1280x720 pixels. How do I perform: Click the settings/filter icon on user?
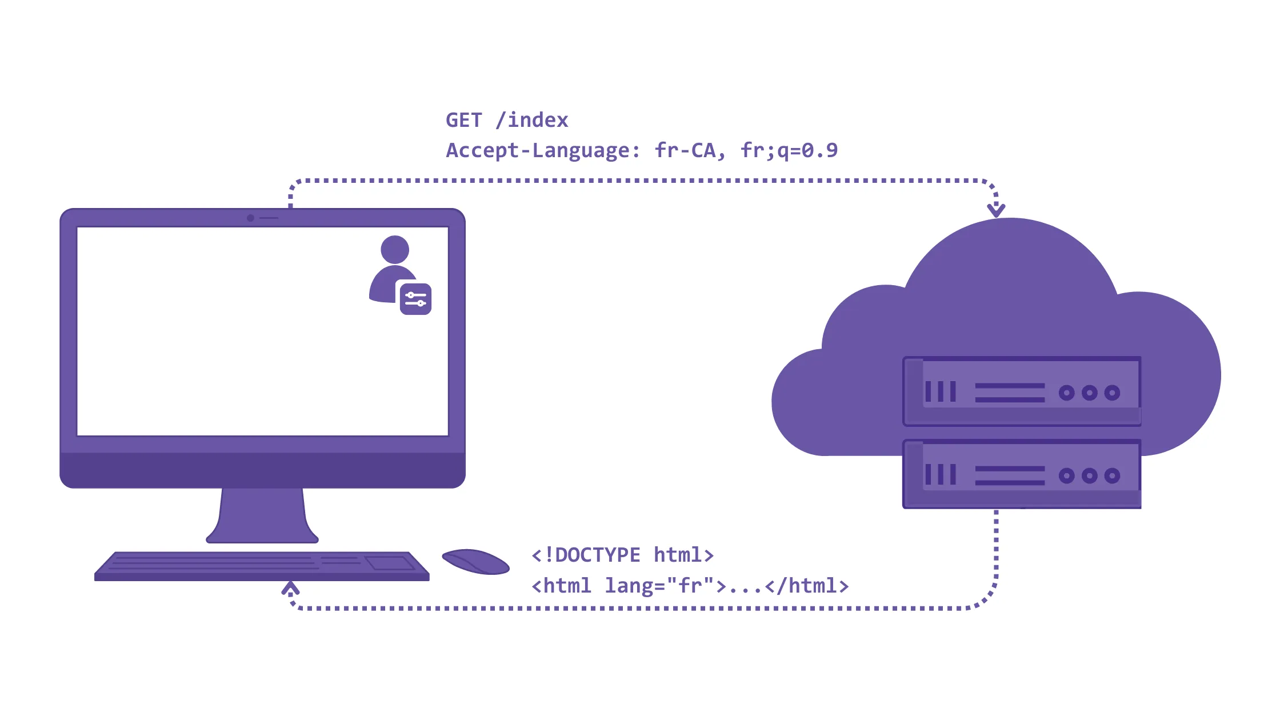coord(416,299)
